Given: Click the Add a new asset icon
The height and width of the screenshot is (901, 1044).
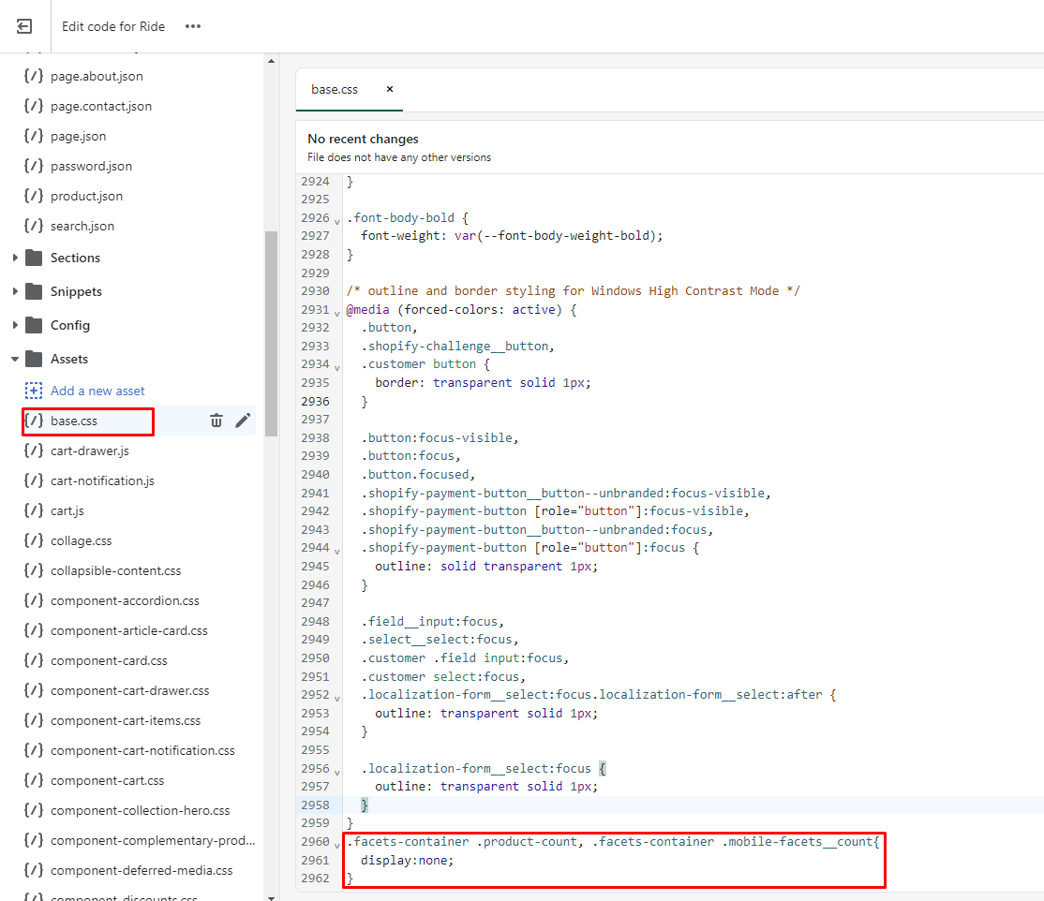Looking at the screenshot, I should [x=34, y=391].
